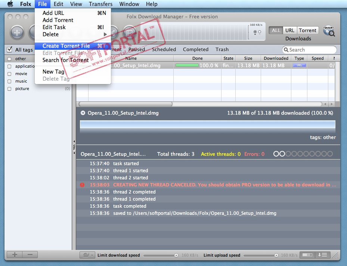Toggle the details panel view icon
This screenshot has height=266, width=347.
tap(307, 255)
